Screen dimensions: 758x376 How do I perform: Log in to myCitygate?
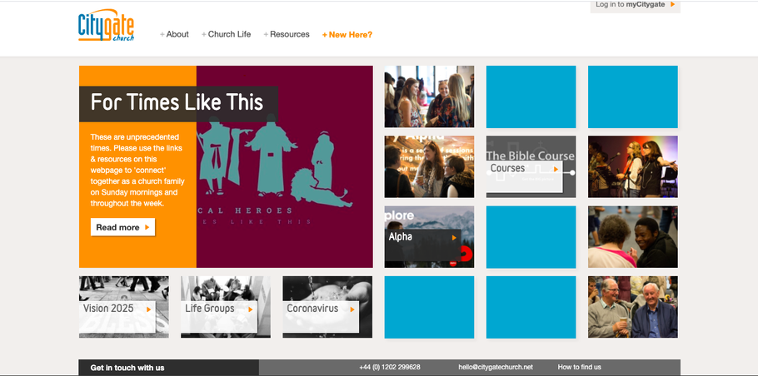636,5
